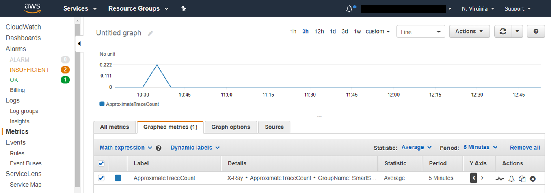Remove the ApproximateTraceCount metric from the graph
The height and width of the screenshot is (193, 551).
click(533, 178)
